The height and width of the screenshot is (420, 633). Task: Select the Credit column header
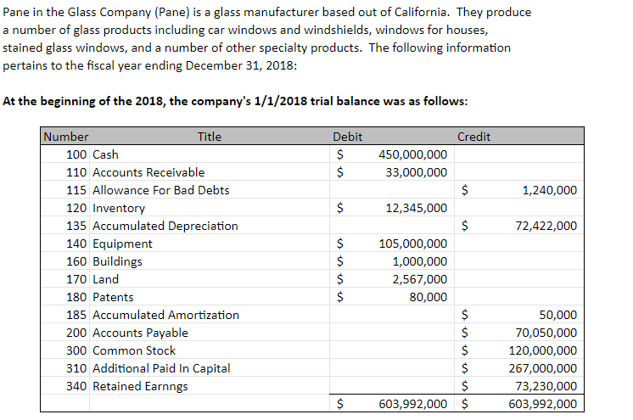point(473,137)
